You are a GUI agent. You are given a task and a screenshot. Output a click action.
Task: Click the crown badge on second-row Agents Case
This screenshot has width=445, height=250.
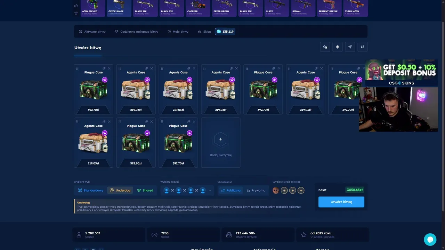click(x=105, y=133)
